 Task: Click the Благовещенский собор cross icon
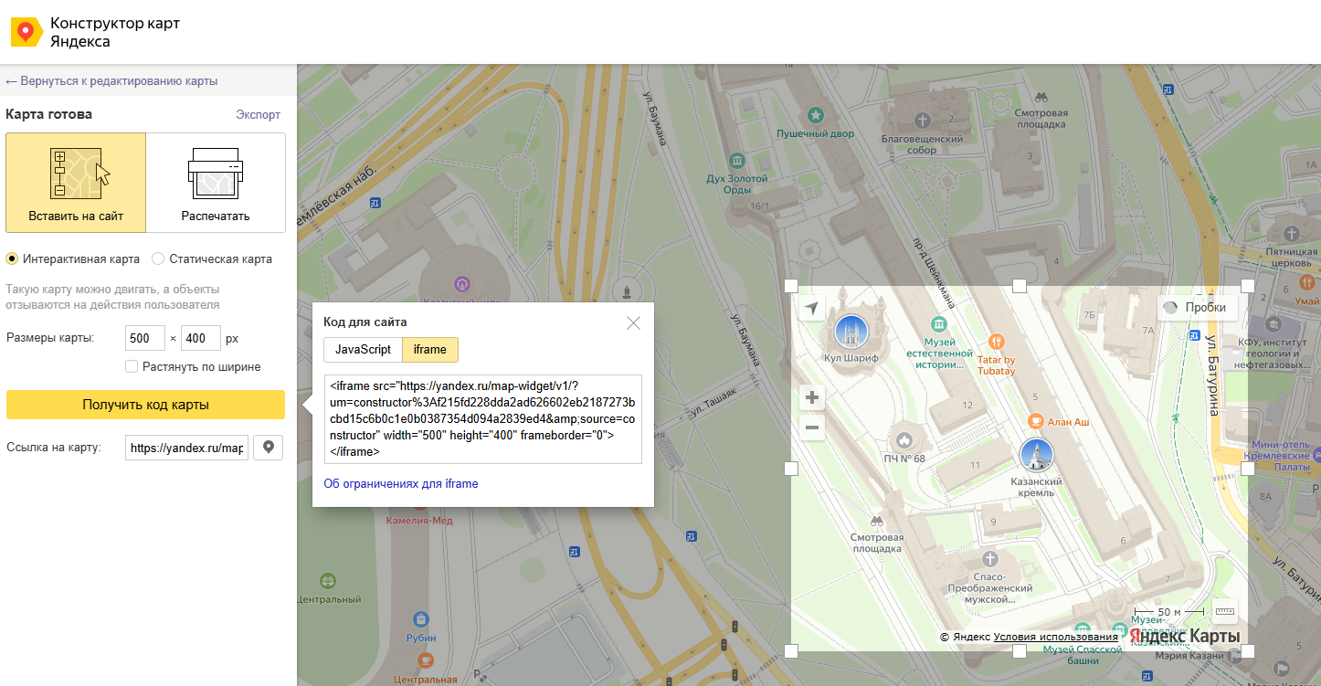(923, 120)
